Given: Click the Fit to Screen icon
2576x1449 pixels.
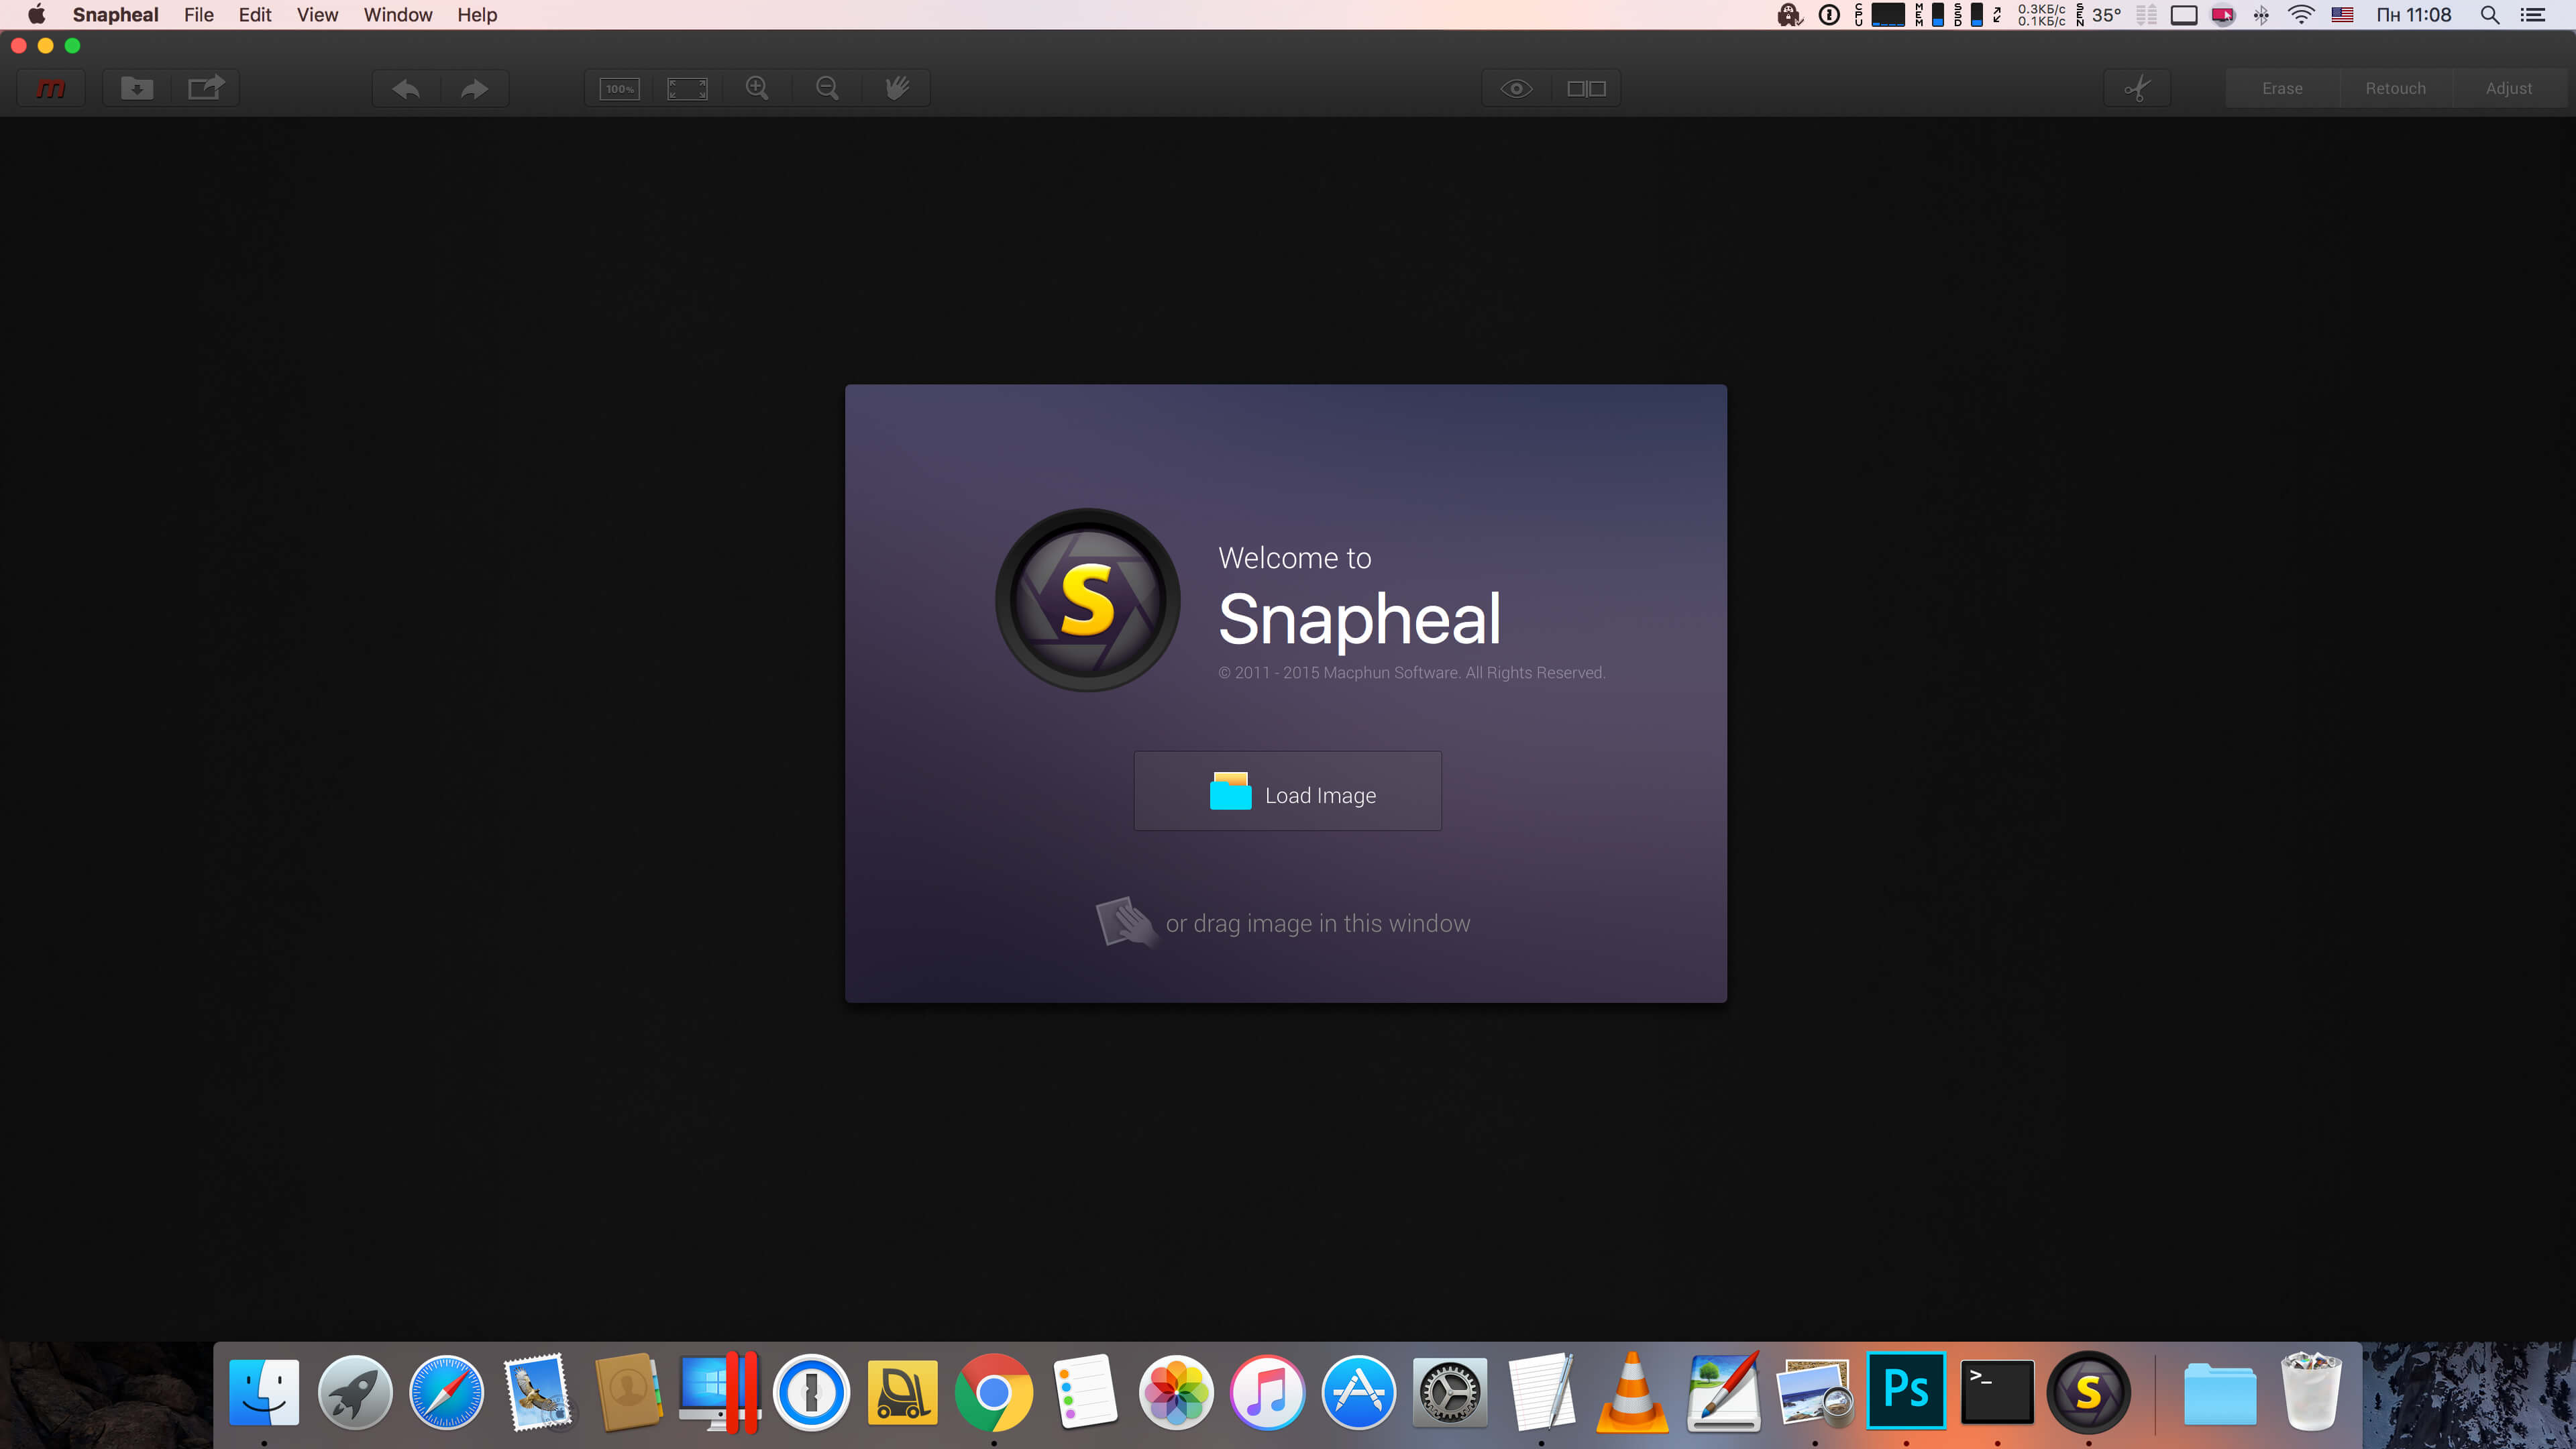Looking at the screenshot, I should (687, 88).
